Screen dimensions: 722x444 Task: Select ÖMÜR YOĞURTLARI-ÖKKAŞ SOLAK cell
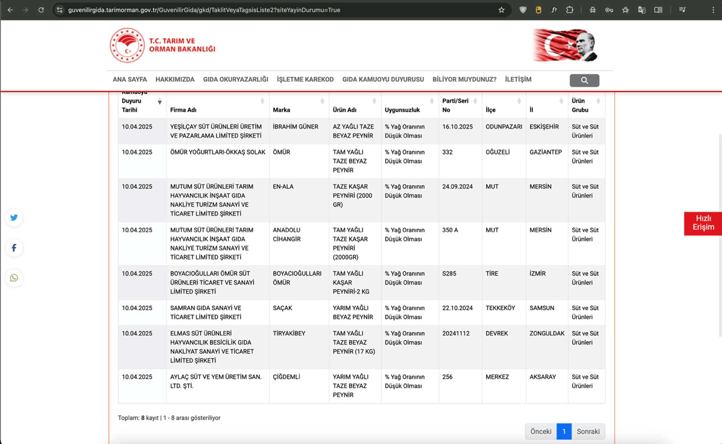(218, 161)
